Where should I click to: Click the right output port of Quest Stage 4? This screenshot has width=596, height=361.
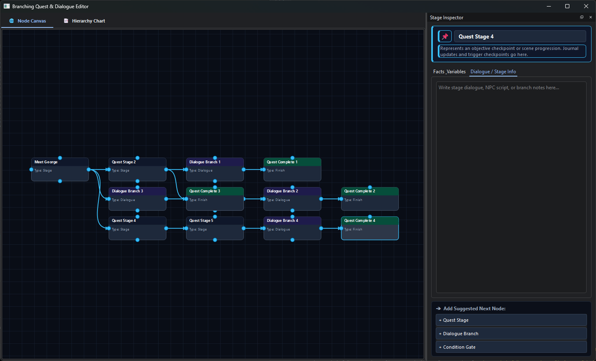click(x=166, y=229)
